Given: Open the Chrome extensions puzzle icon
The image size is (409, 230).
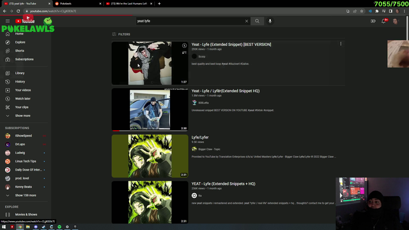Looking at the screenshot, I should tap(377, 11).
